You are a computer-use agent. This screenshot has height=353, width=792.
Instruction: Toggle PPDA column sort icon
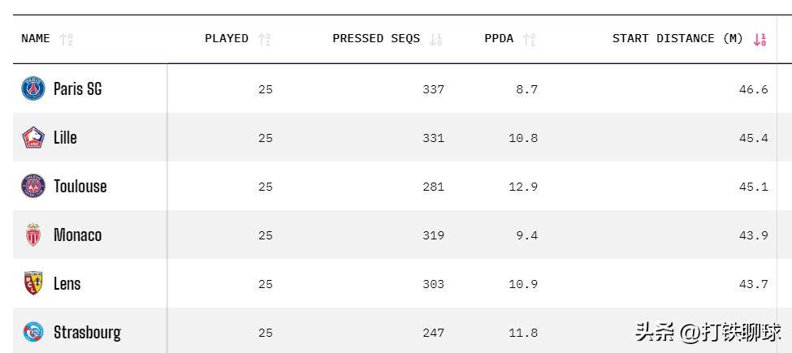(530, 39)
